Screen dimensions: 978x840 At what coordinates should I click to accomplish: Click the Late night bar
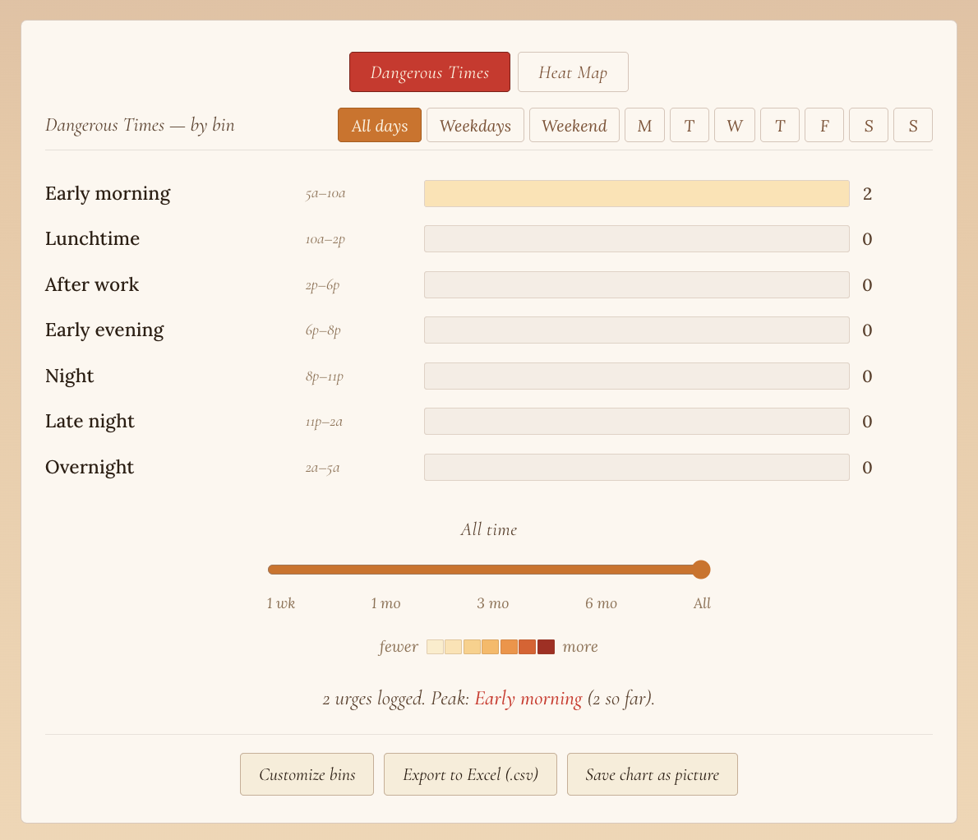(636, 421)
